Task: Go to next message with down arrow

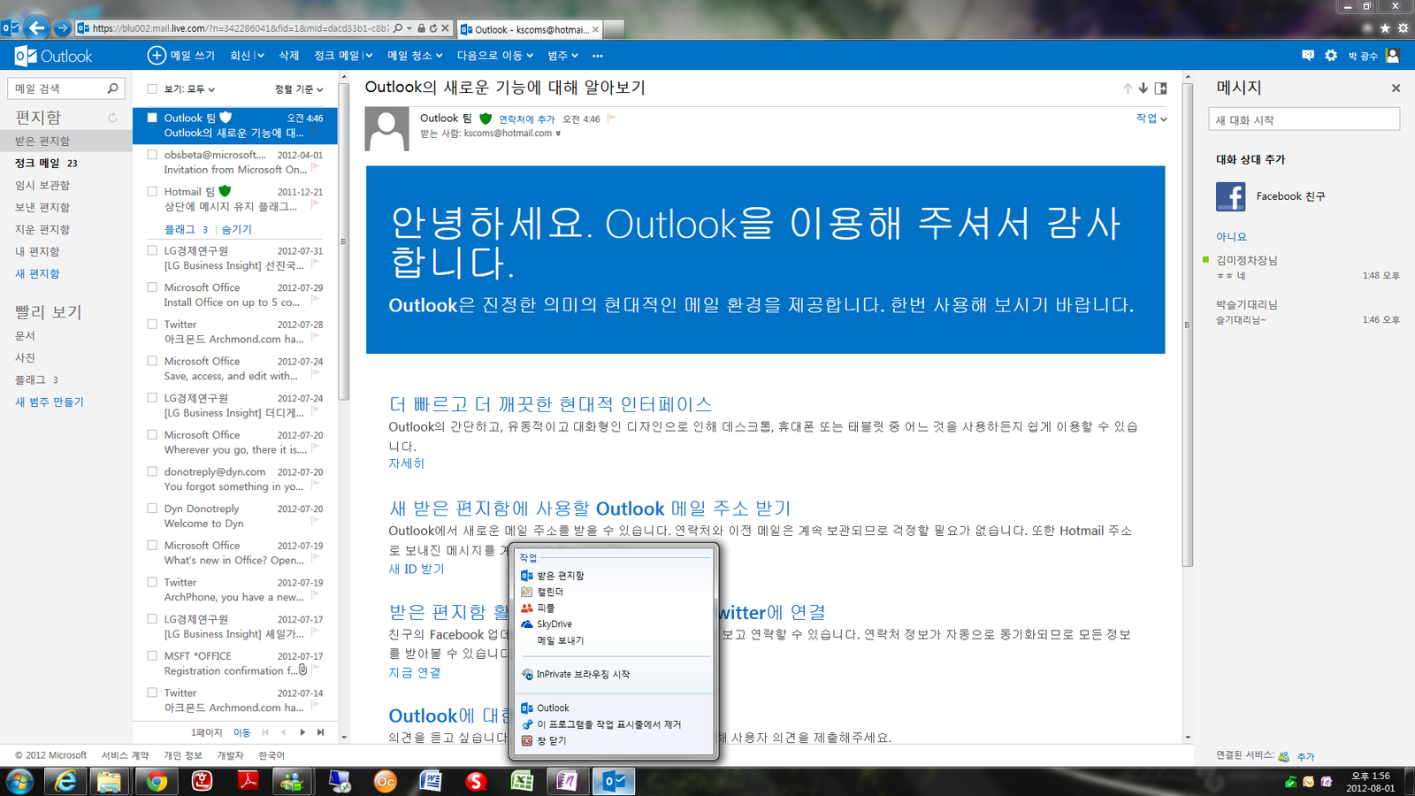Action: [x=1143, y=88]
